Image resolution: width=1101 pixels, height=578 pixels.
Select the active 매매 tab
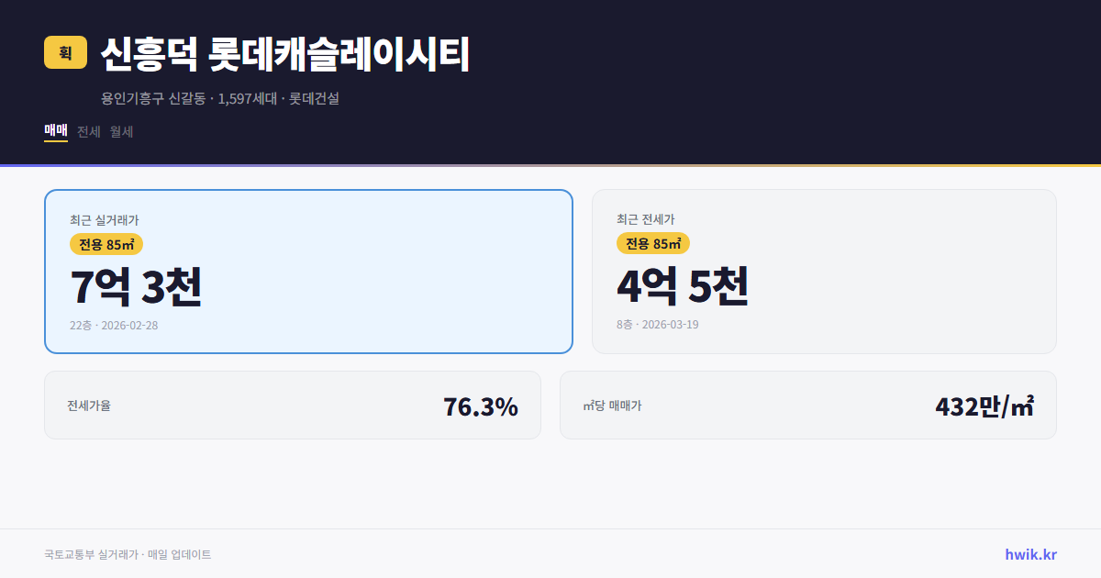click(x=54, y=130)
